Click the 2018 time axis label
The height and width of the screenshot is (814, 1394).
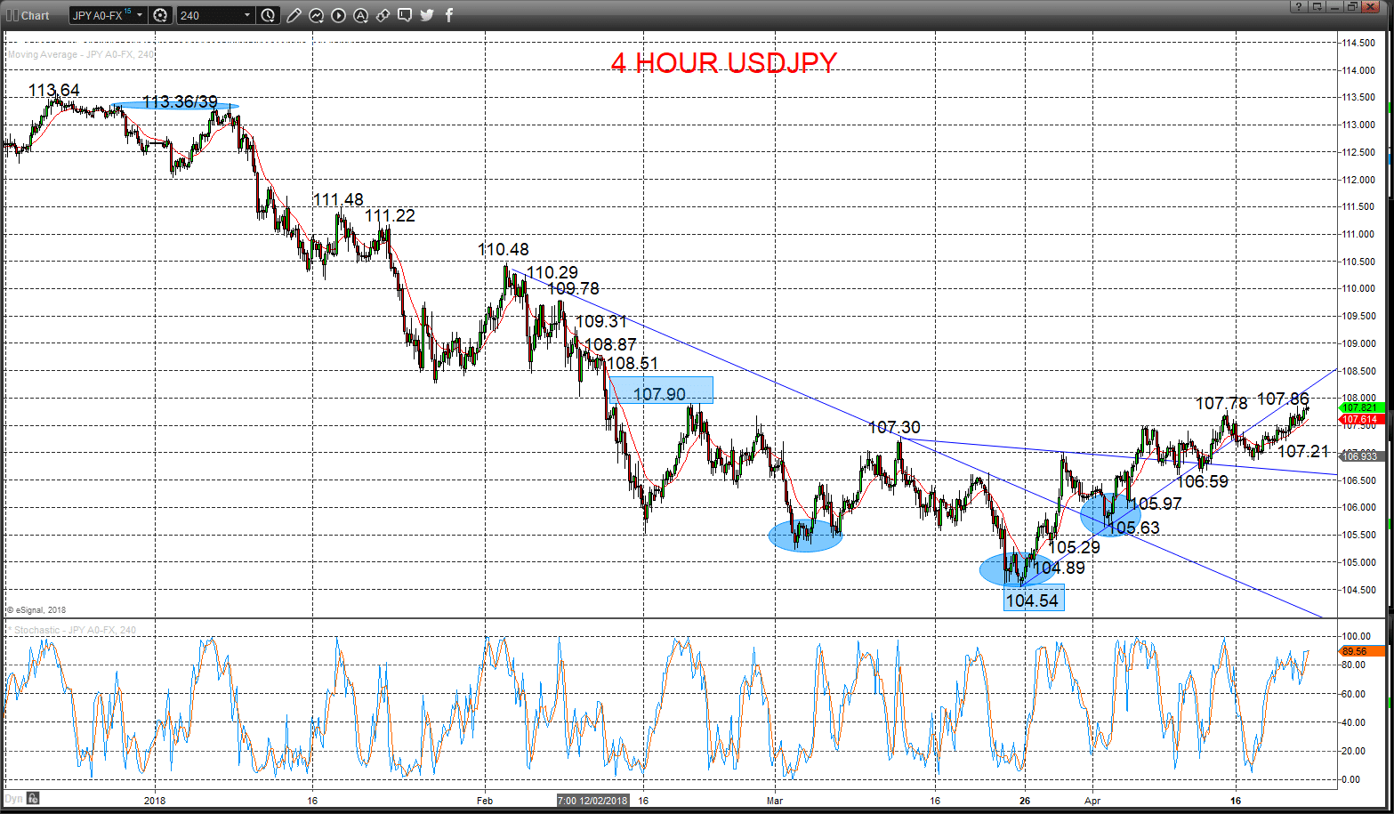tap(155, 801)
